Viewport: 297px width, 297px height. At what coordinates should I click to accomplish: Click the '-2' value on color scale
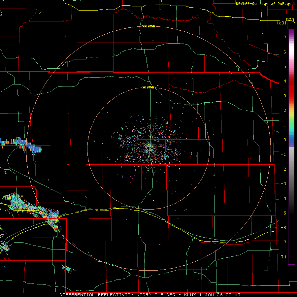point(283,169)
